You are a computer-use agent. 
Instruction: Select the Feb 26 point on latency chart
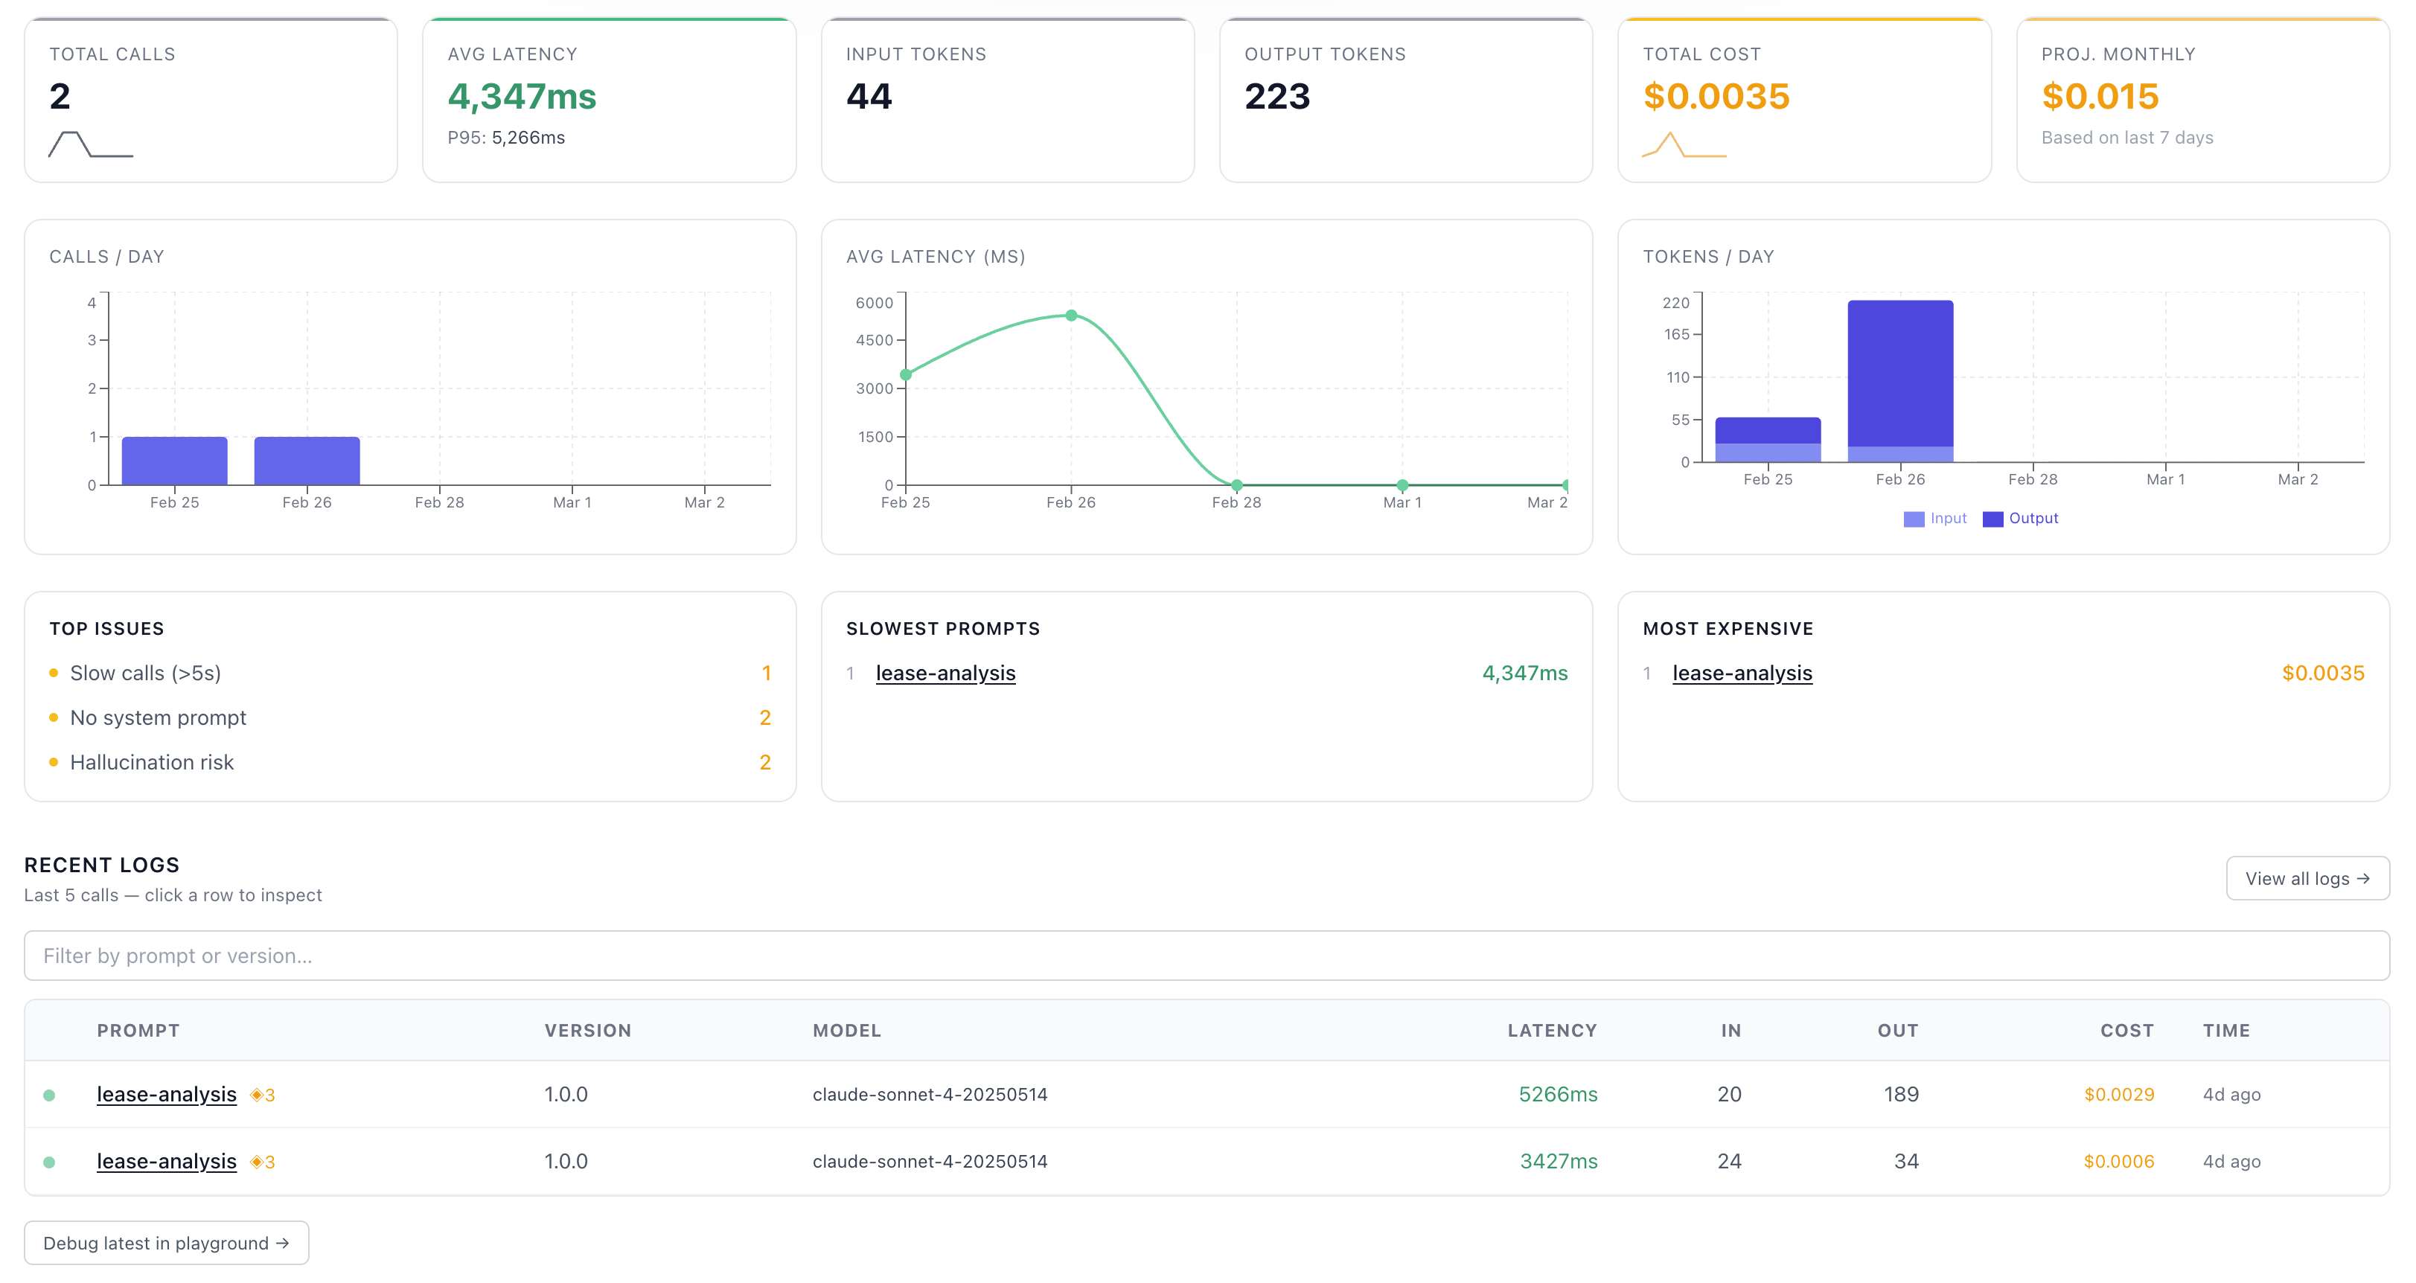1070,316
